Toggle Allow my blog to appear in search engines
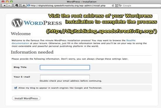The height and width of the screenshot is (108, 161). coord(16,88)
